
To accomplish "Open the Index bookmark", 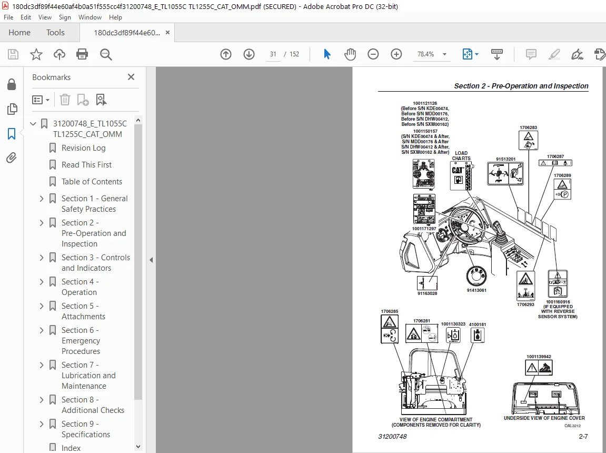I will pos(71,448).
